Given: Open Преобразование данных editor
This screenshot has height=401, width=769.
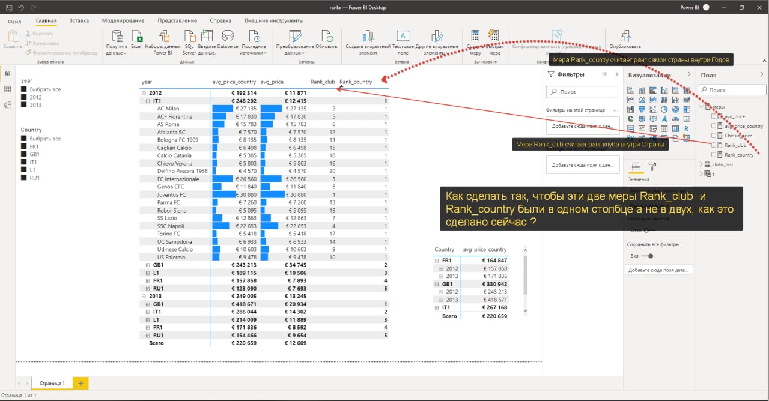Looking at the screenshot, I should click(x=295, y=43).
